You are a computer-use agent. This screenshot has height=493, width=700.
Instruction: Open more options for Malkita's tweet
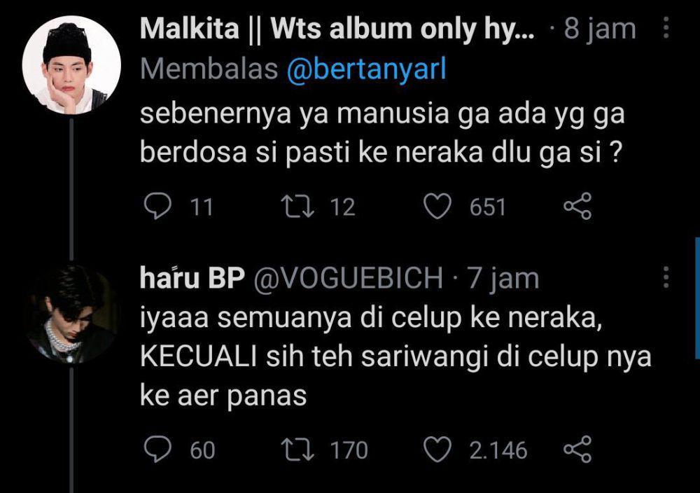click(x=666, y=28)
